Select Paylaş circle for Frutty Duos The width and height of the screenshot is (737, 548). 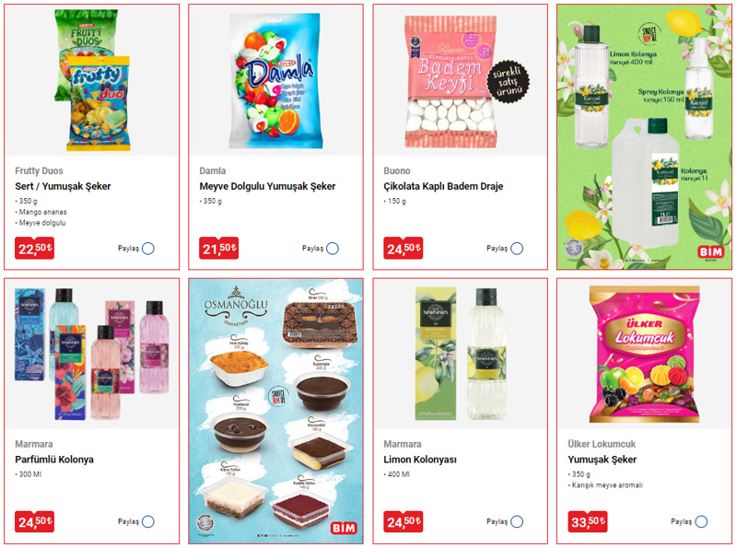point(148,249)
